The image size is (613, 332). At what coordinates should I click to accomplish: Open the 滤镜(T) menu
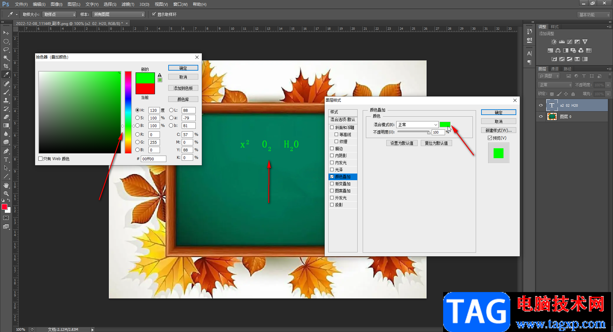pos(128,4)
